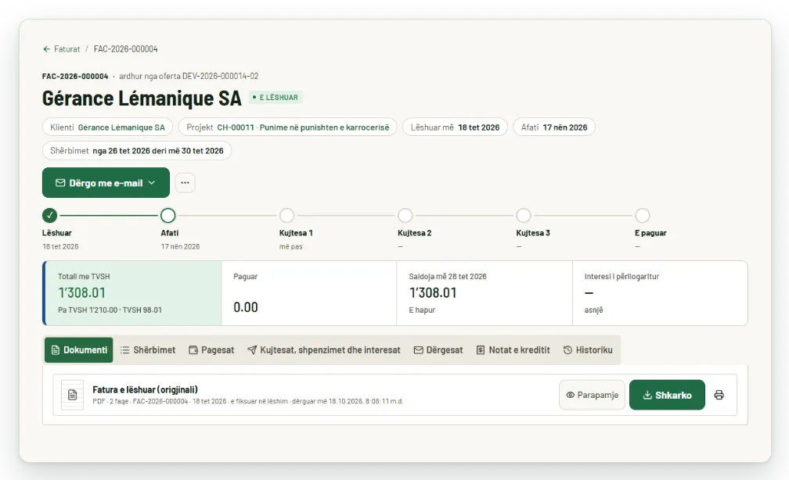789x480 pixels.
Task: Click the Afati timeline step circle
Action: 168,216
